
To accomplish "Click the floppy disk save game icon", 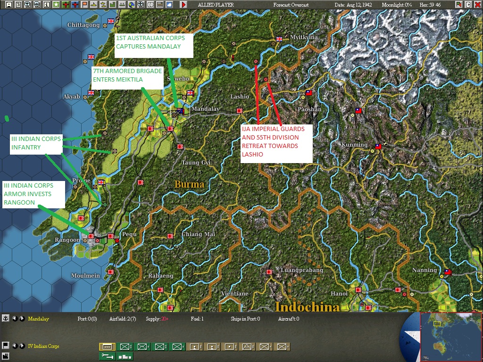I will (x=9, y=4).
